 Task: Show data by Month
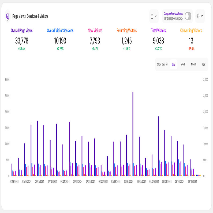[193, 64]
